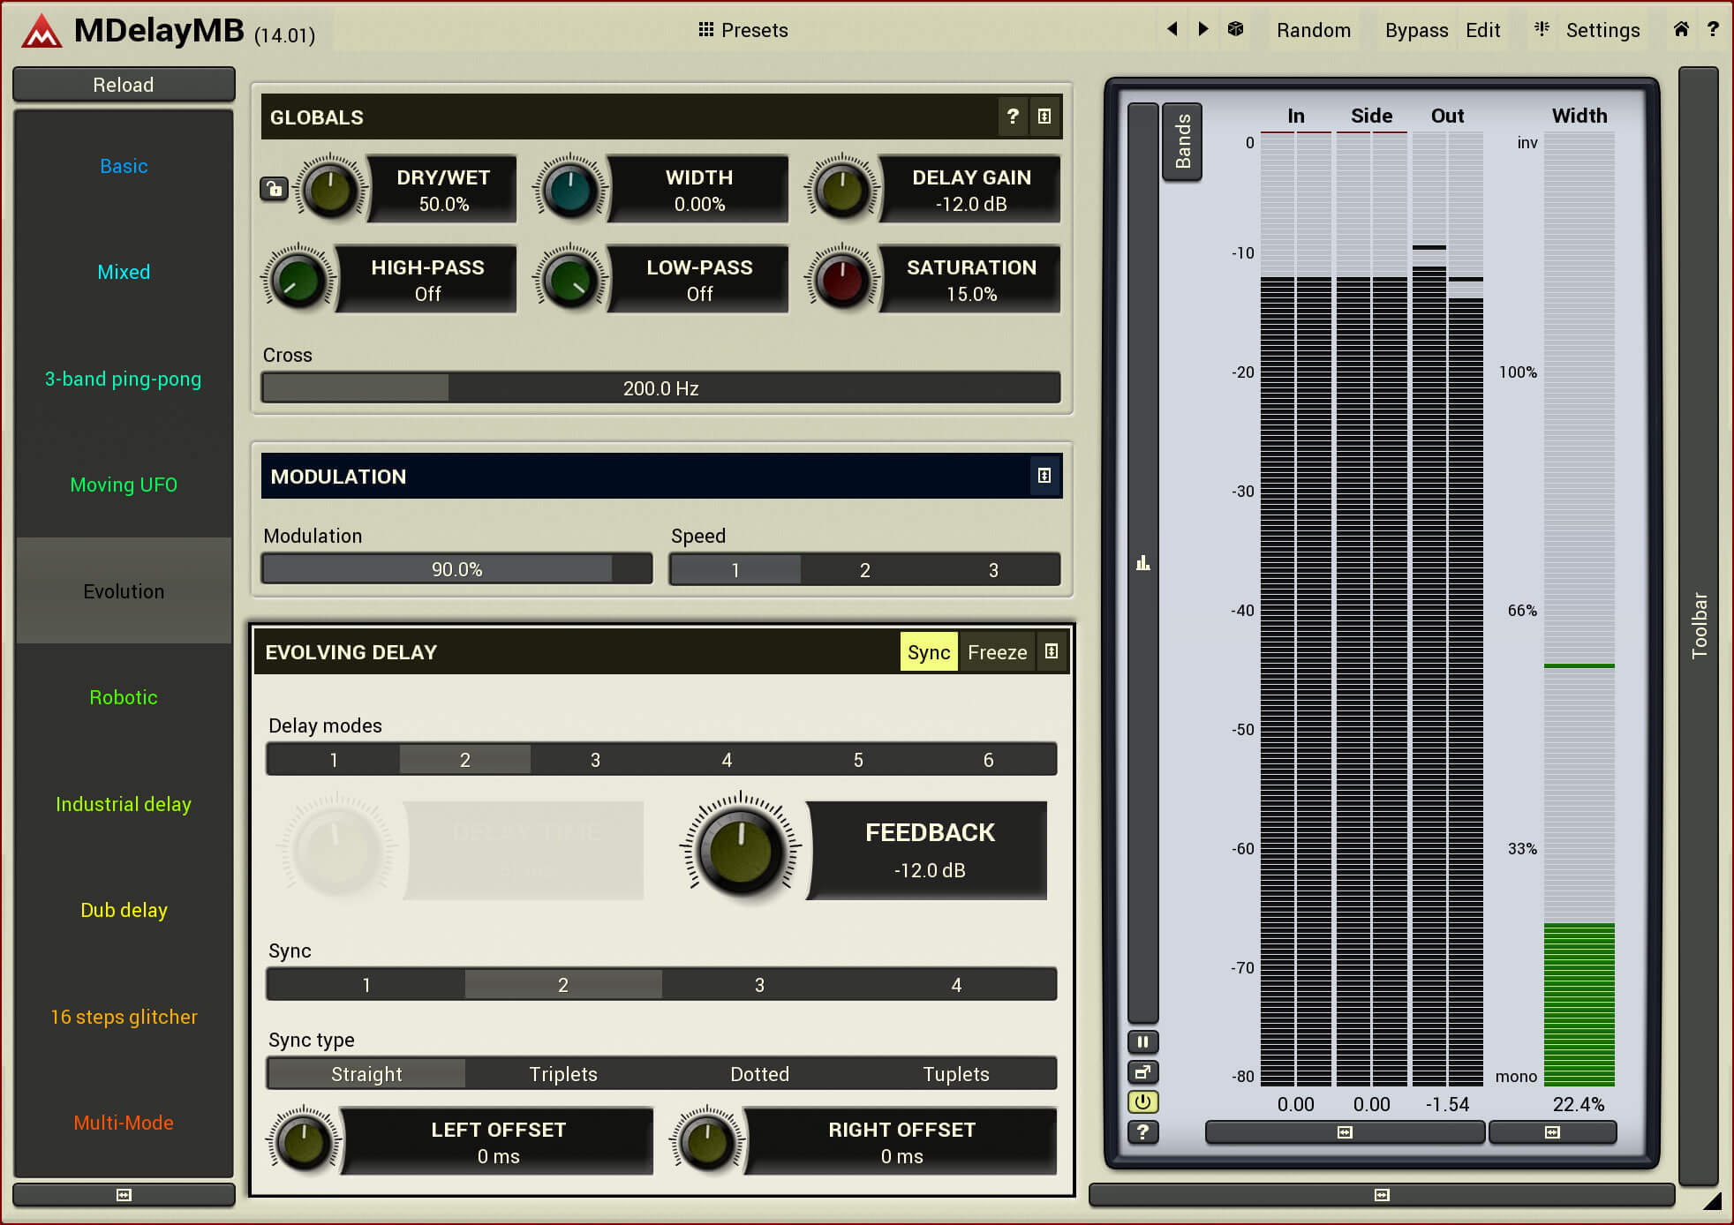This screenshot has width=1734, height=1225.
Task: Select the Basic preset
Action: [124, 166]
